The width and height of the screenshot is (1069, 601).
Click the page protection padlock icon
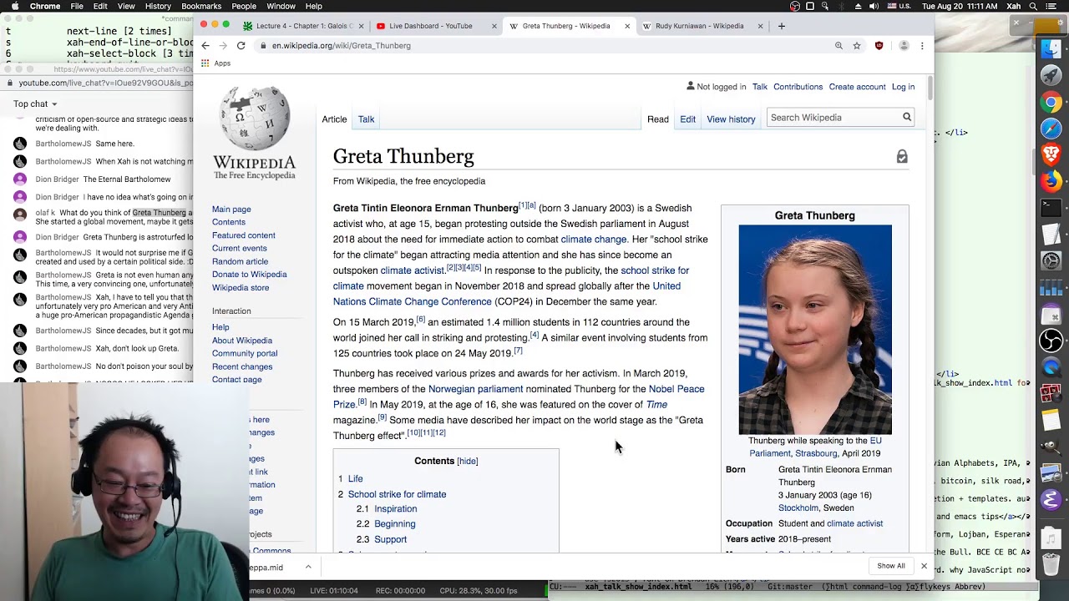pyautogui.click(x=902, y=157)
